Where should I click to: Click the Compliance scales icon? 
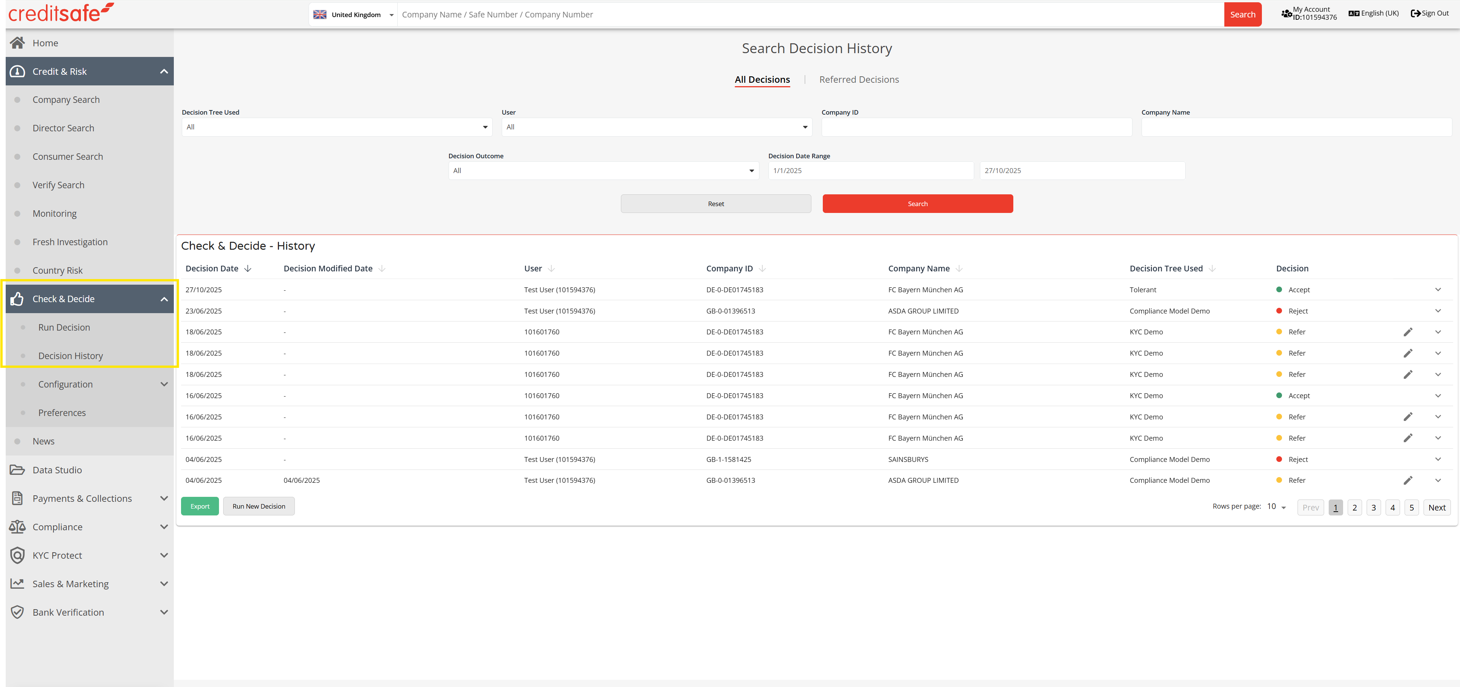[x=17, y=527]
